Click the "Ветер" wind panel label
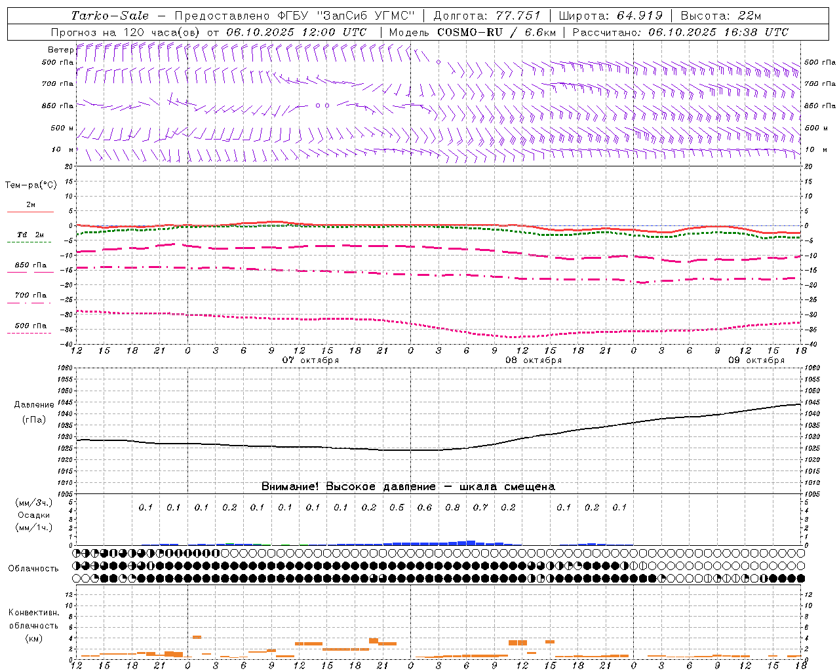 click(x=60, y=50)
